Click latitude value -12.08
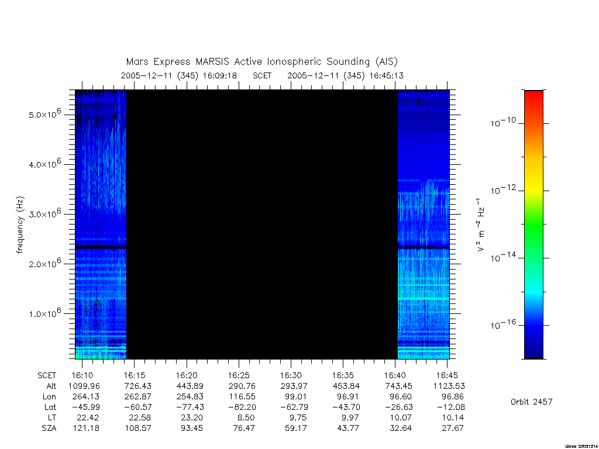 point(451,407)
